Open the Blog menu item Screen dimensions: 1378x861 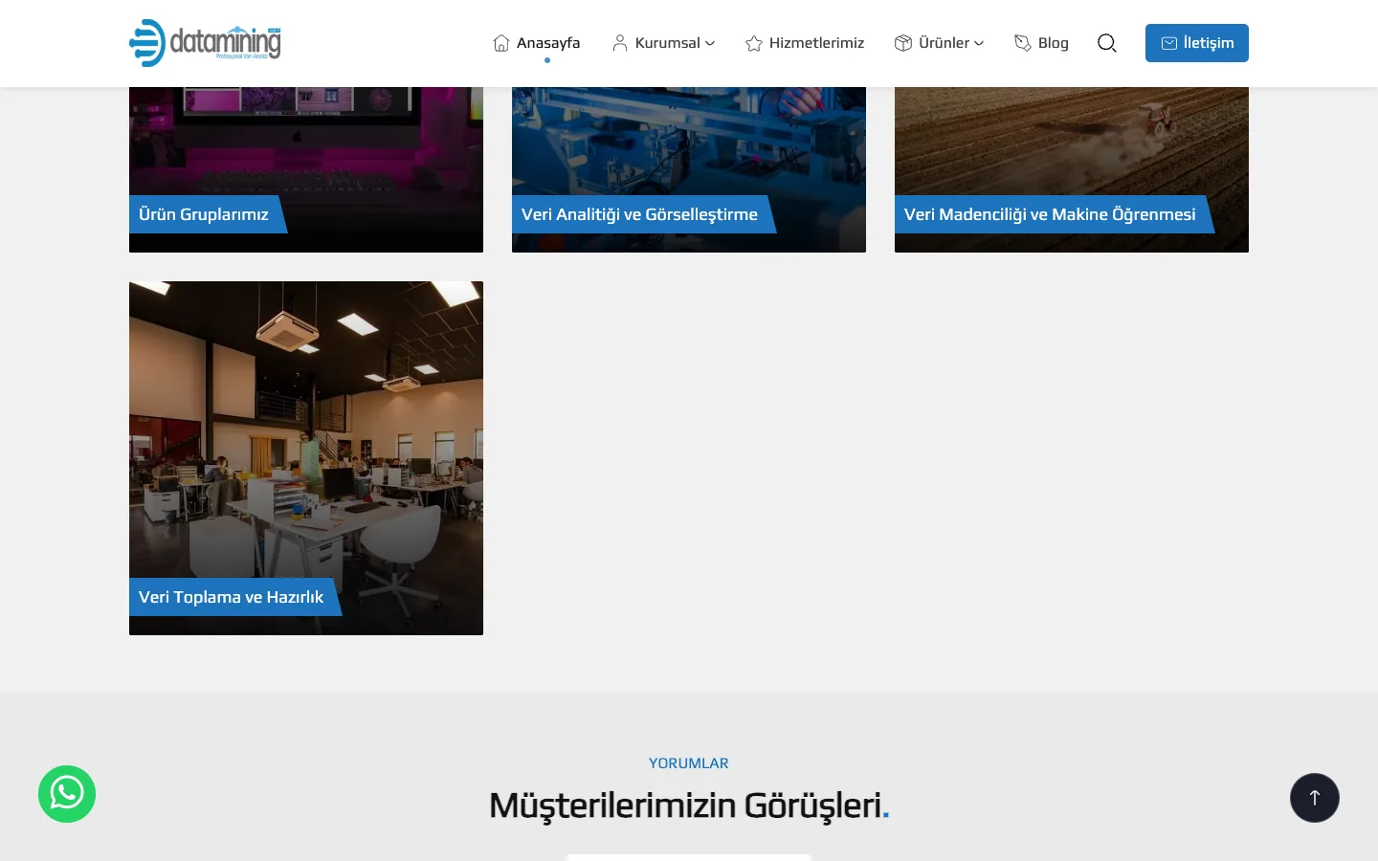[1054, 43]
